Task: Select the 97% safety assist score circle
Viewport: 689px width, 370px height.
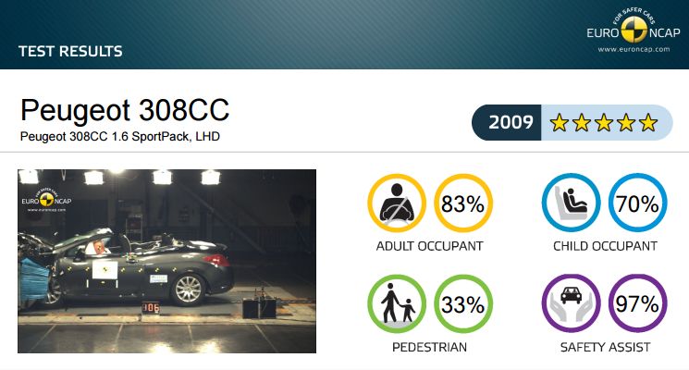Action: click(637, 303)
